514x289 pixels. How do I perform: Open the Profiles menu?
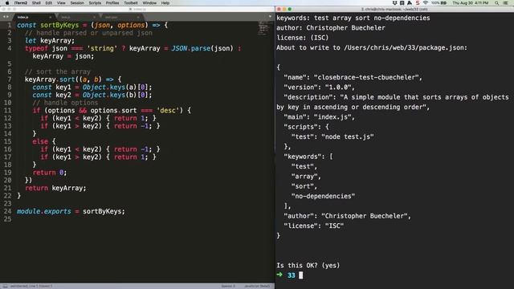coord(112,3)
